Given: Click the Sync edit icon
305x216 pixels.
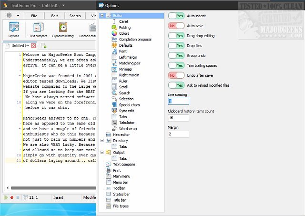Looking at the screenshot, I should click(114, 111).
